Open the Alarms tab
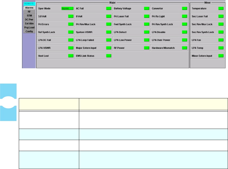This screenshot has width=228, height=169. click(x=29, y=8)
